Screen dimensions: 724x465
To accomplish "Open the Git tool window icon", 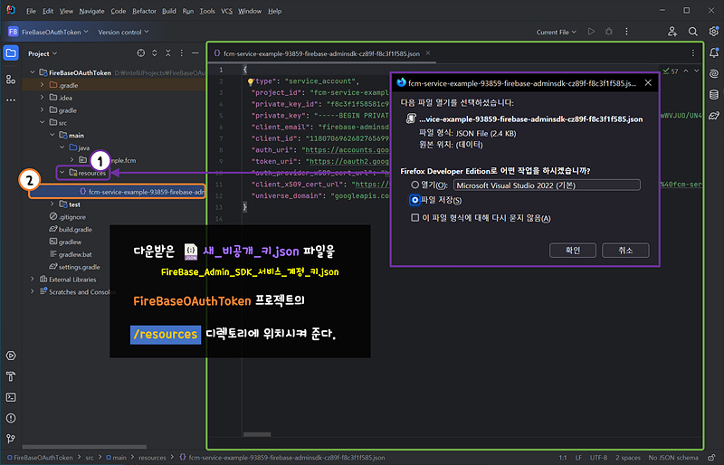I will click(11, 438).
